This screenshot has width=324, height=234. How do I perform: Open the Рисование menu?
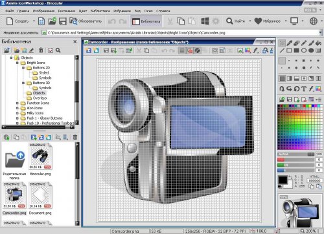(x=67, y=11)
